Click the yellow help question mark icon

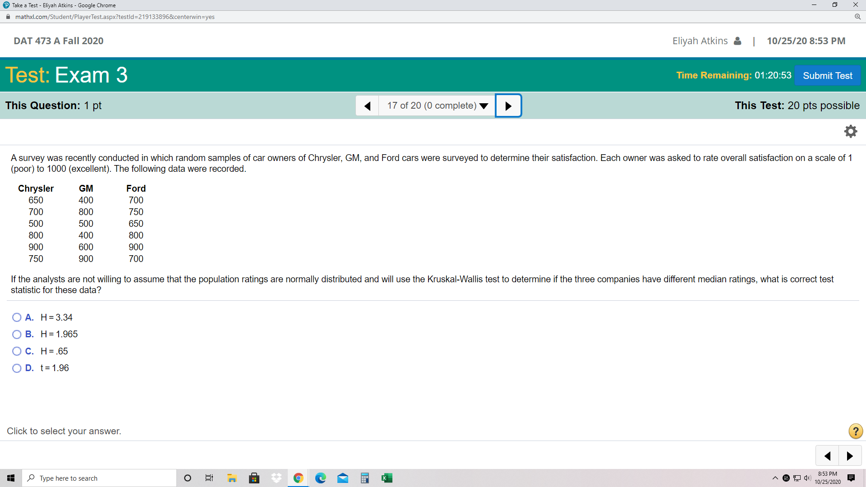[x=855, y=431]
